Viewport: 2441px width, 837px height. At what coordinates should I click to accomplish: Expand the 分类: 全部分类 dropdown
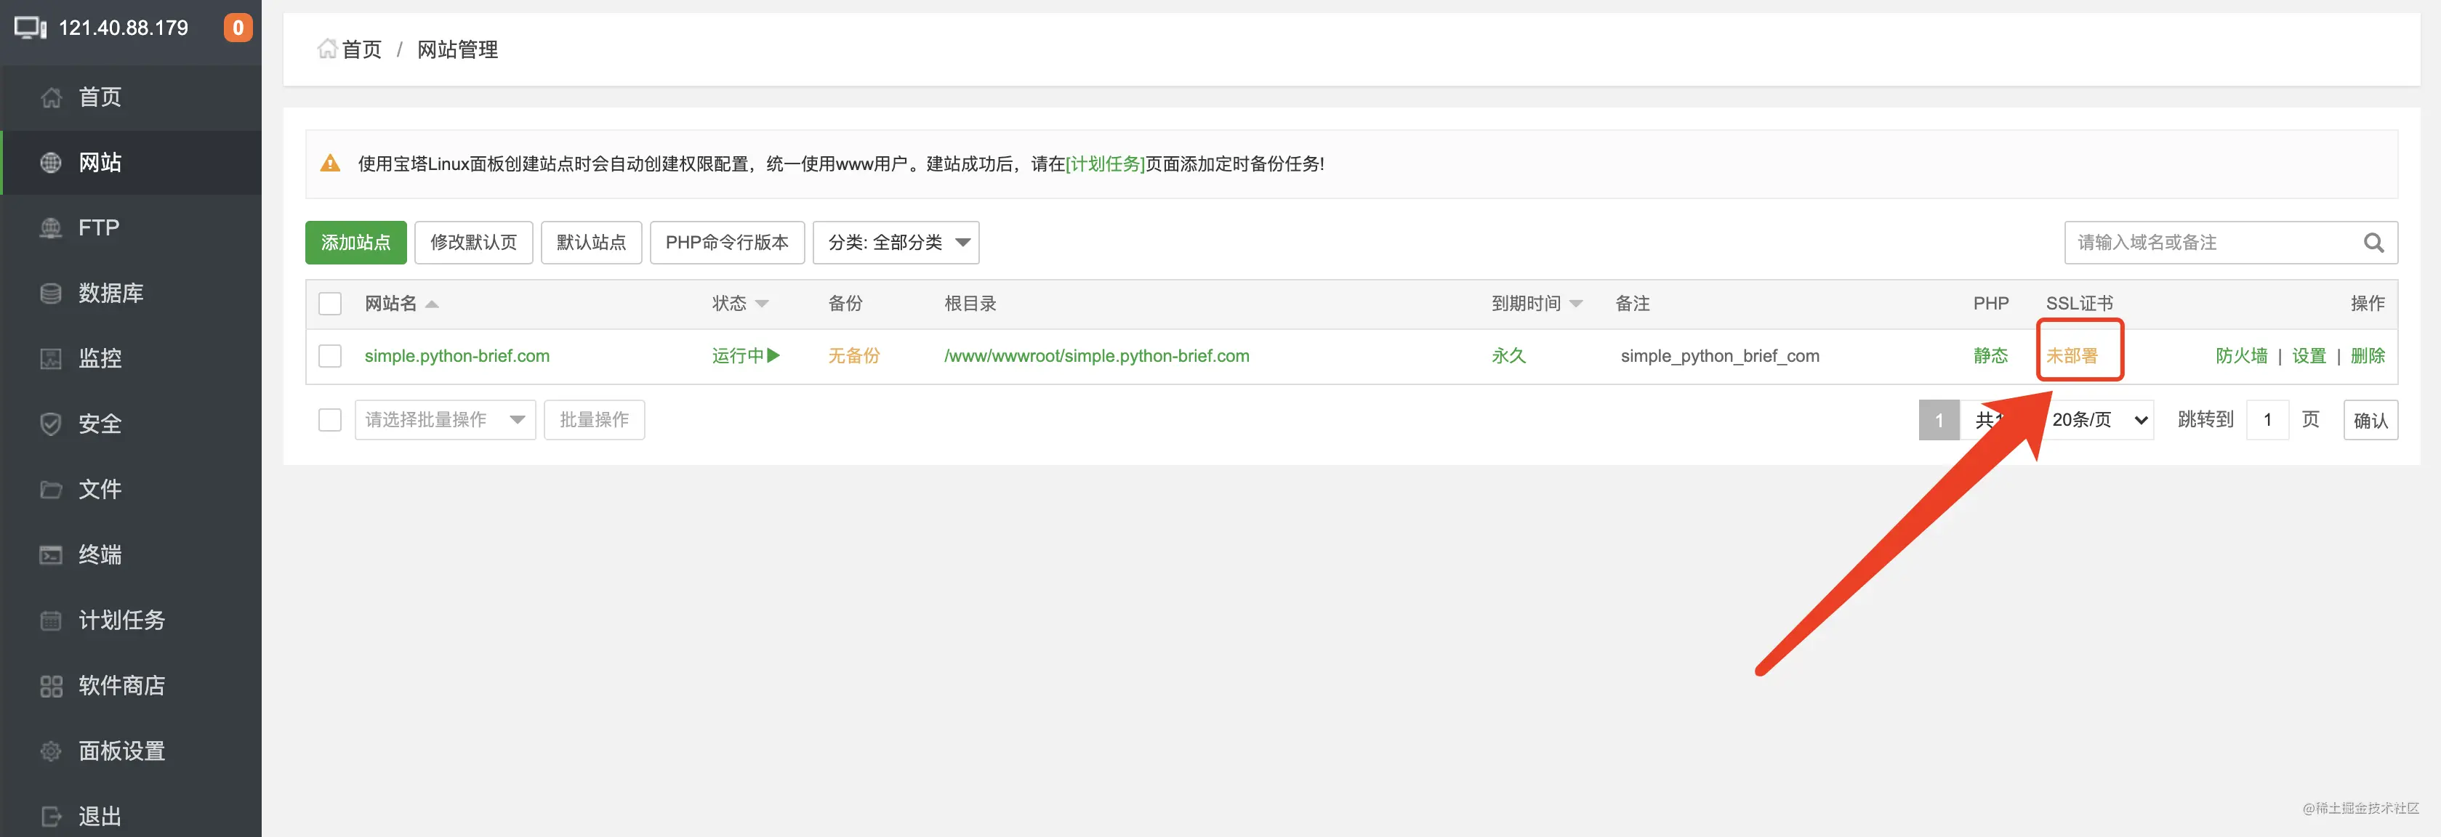(x=896, y=243)
